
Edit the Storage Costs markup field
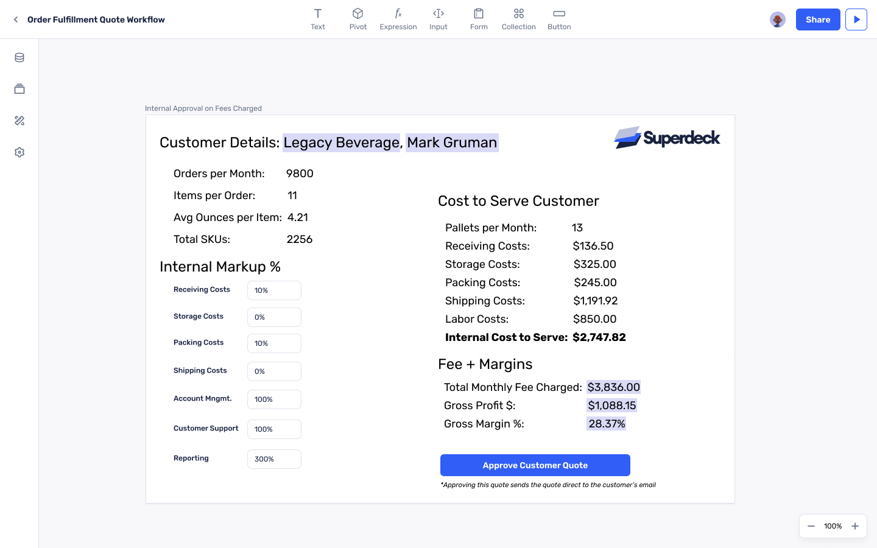[274, 317]
